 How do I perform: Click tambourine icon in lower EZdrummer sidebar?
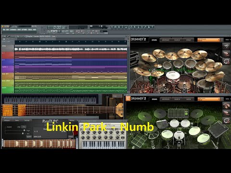(226, 121)
